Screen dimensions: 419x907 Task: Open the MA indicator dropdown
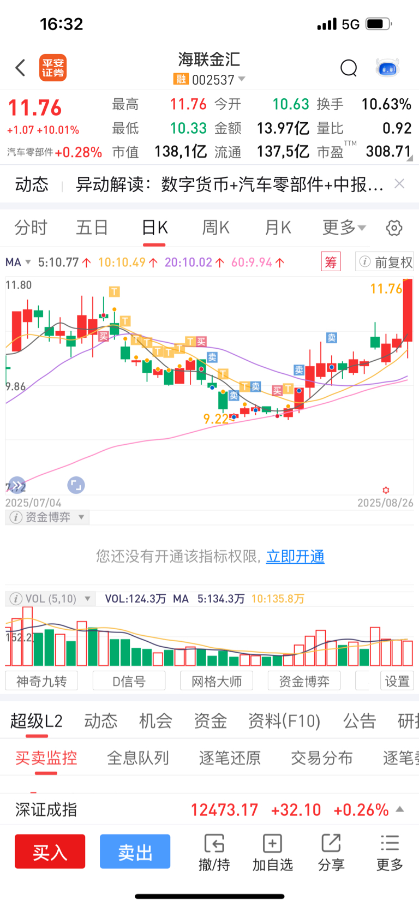coord(17,262)
